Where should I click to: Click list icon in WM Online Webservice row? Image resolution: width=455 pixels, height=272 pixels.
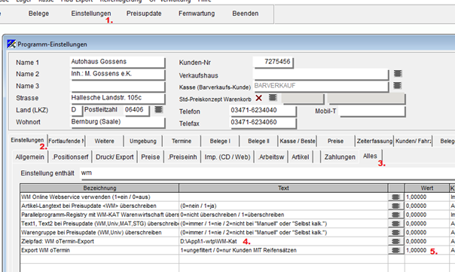(395, 197)
